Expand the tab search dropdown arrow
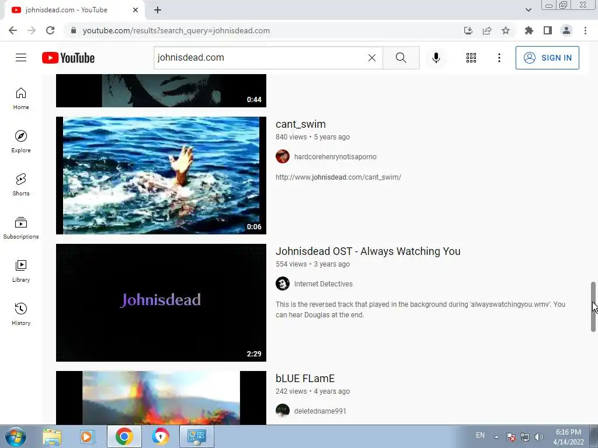 click(x=528, y=10)
